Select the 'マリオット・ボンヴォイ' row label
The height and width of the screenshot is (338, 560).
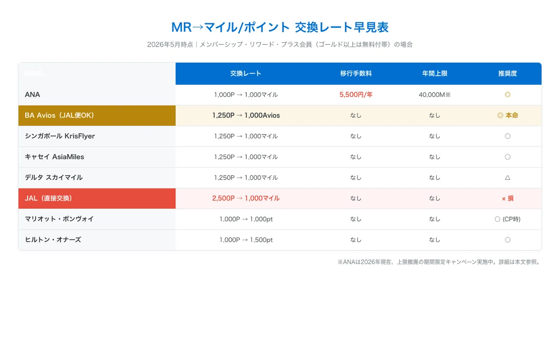tap(59, 219)
